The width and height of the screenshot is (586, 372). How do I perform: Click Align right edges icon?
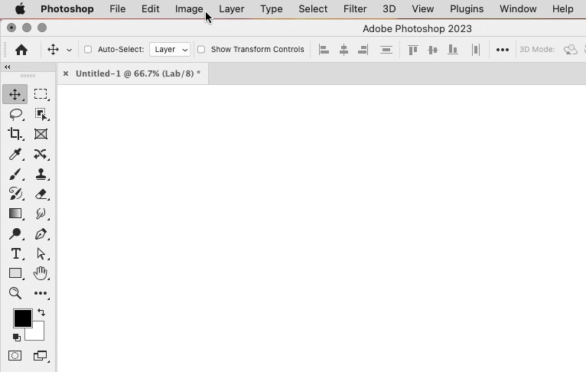click(363, 49)
